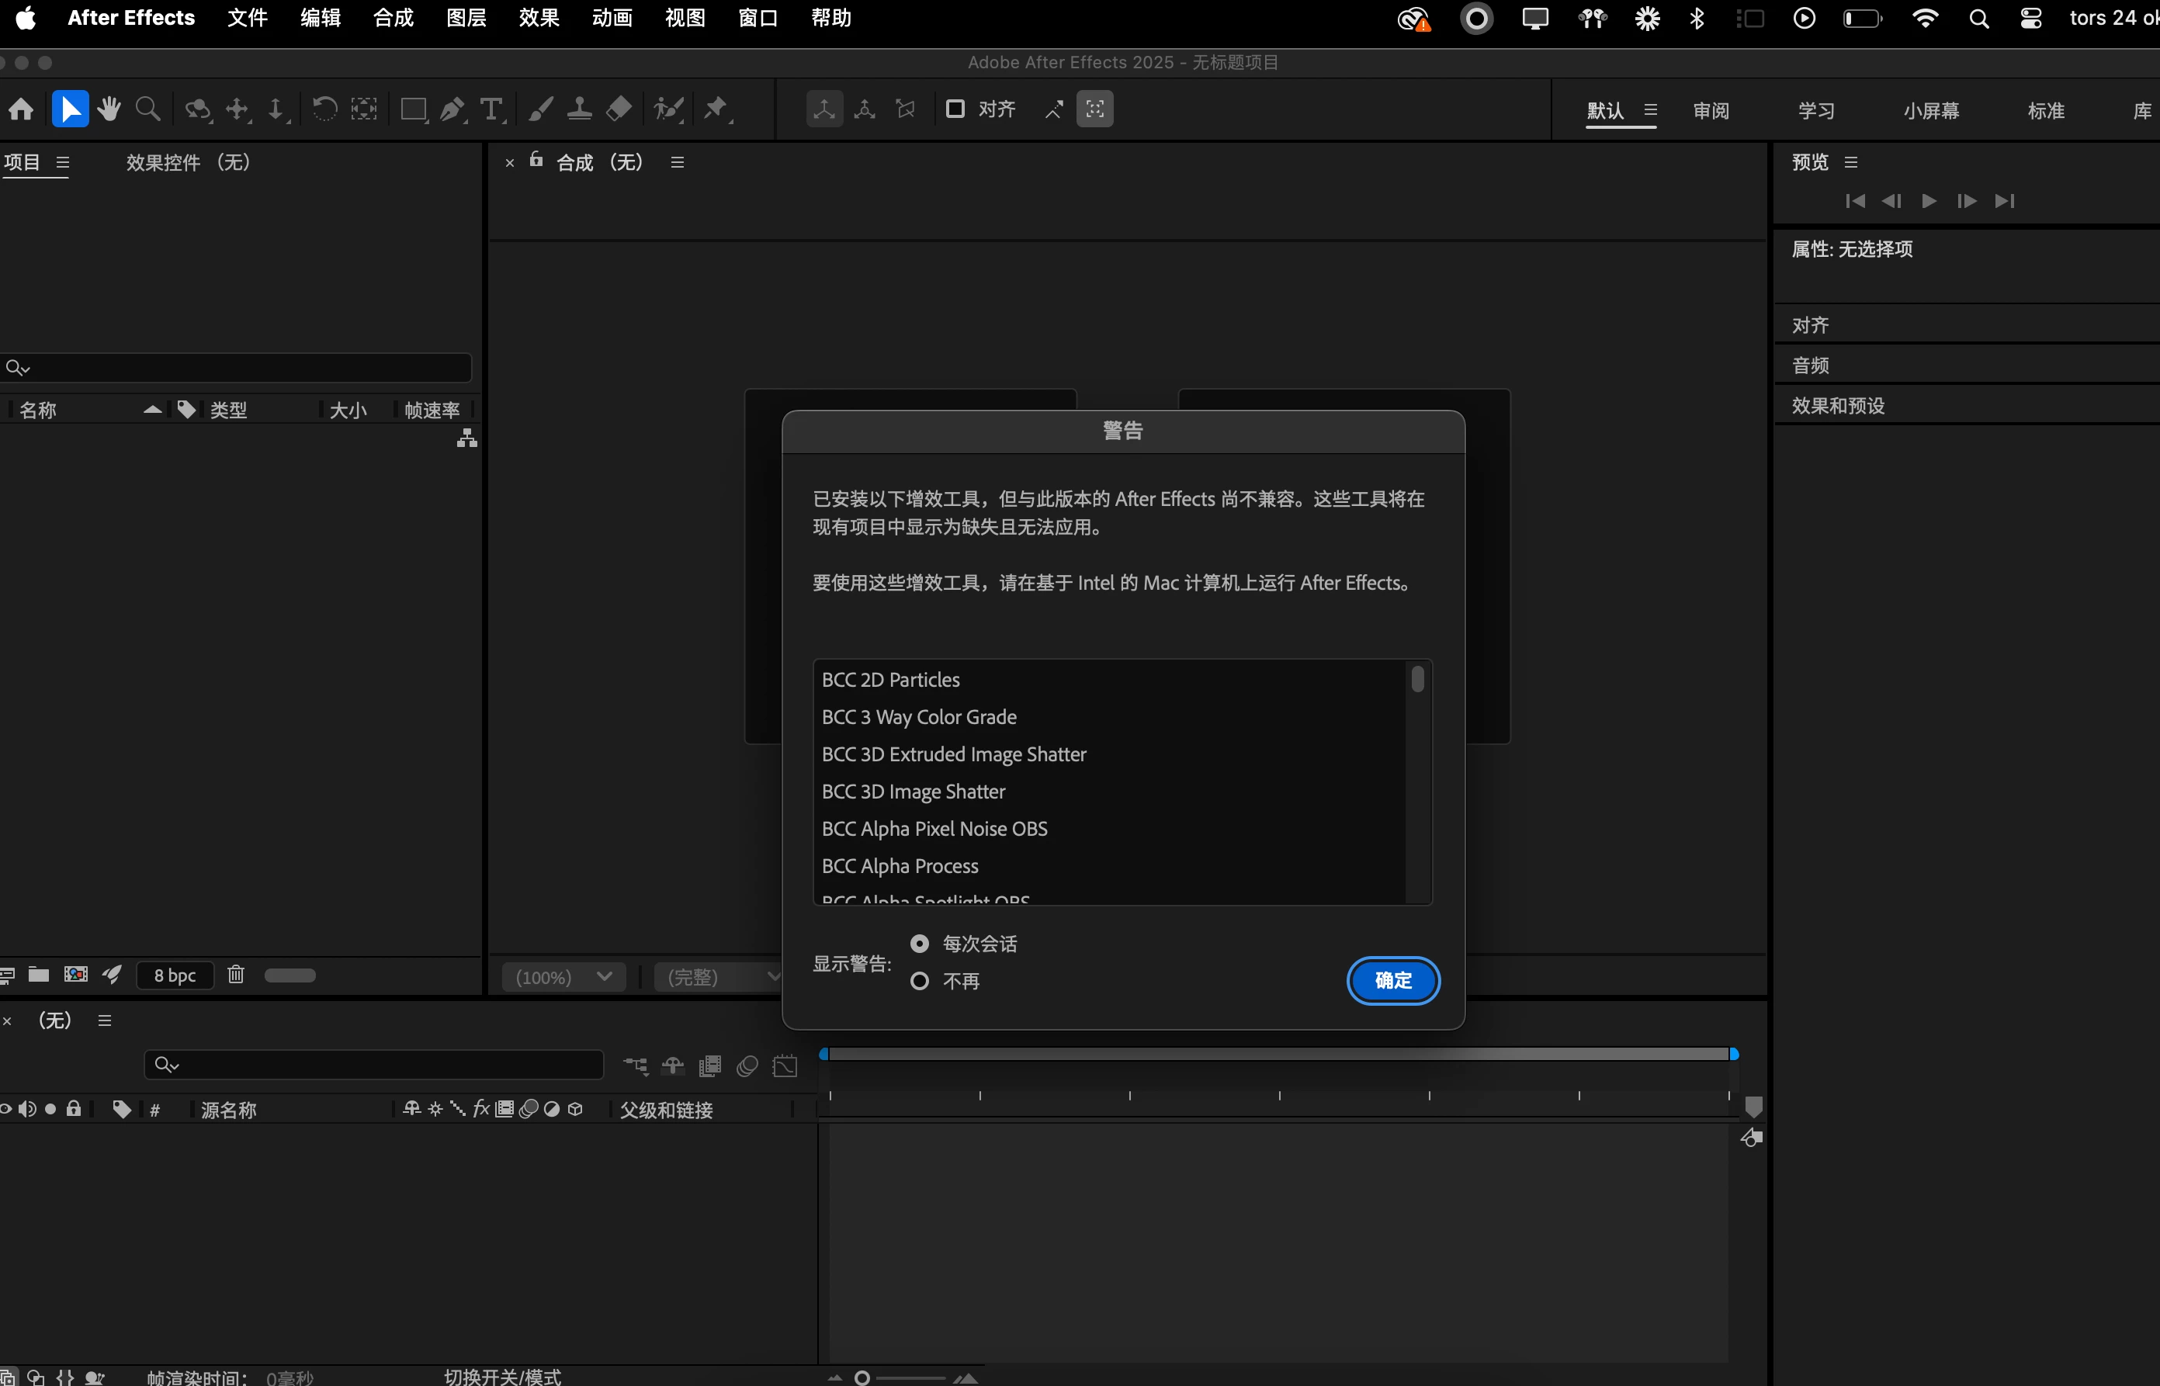
Task: Click the Home icon in toolbar
Action: click(x=21, y=109)
